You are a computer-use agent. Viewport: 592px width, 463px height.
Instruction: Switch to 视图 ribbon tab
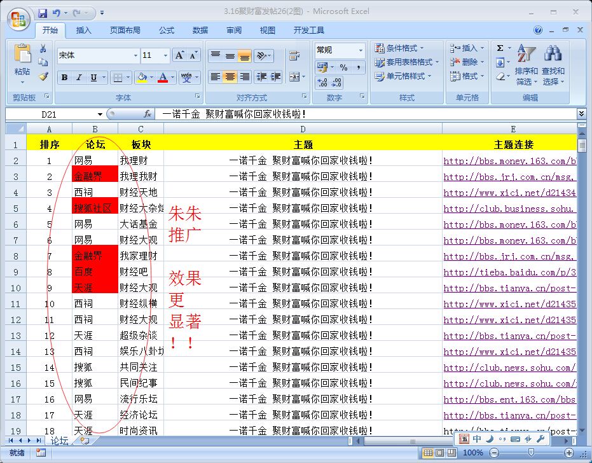(x=267, y=31)
